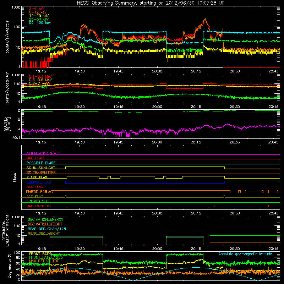Image resolution: width=284 pixels, height=284 pixels.
Task: Click the MAX_DET_VS_TOT legend entry
Action: (x=44, y=261)
